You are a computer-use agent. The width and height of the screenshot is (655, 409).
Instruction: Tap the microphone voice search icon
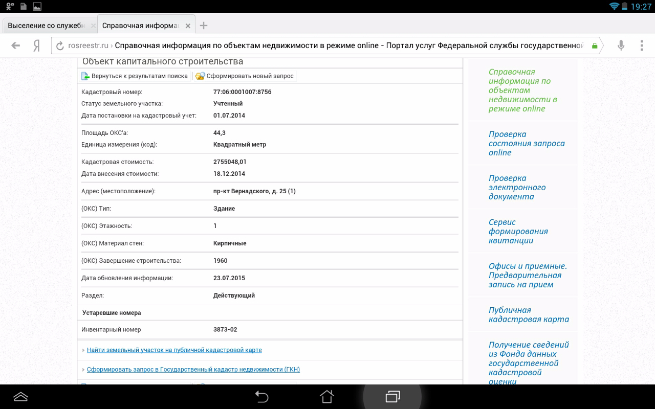[621, 46]
